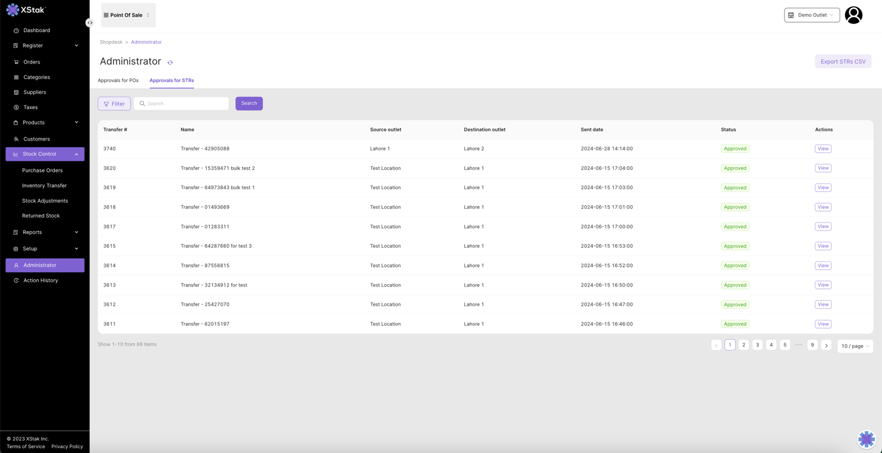Click Export STRs CSV button
Image resolution: width=882 pixels, height=453 pixels.
click(843, 62)
